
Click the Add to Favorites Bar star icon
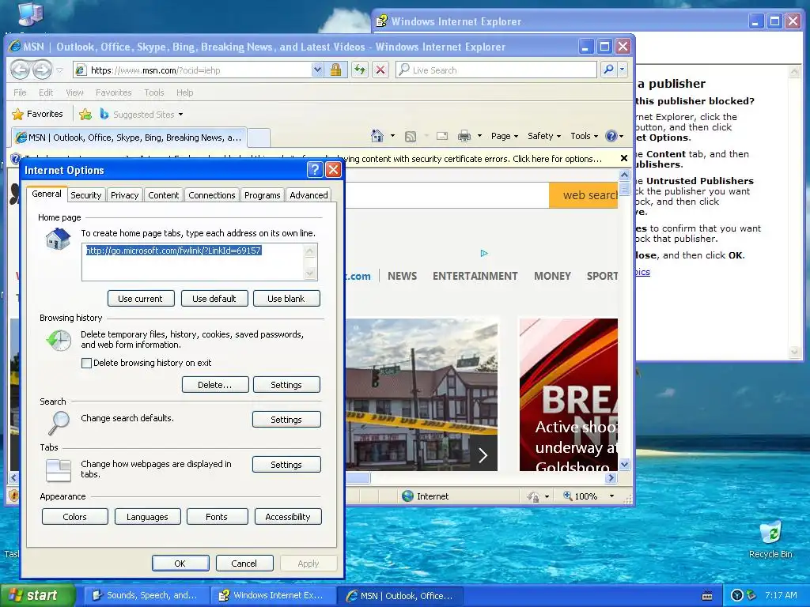point(85,114)
